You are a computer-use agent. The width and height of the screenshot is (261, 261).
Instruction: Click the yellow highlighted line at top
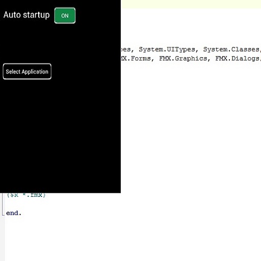pos(191,4)
